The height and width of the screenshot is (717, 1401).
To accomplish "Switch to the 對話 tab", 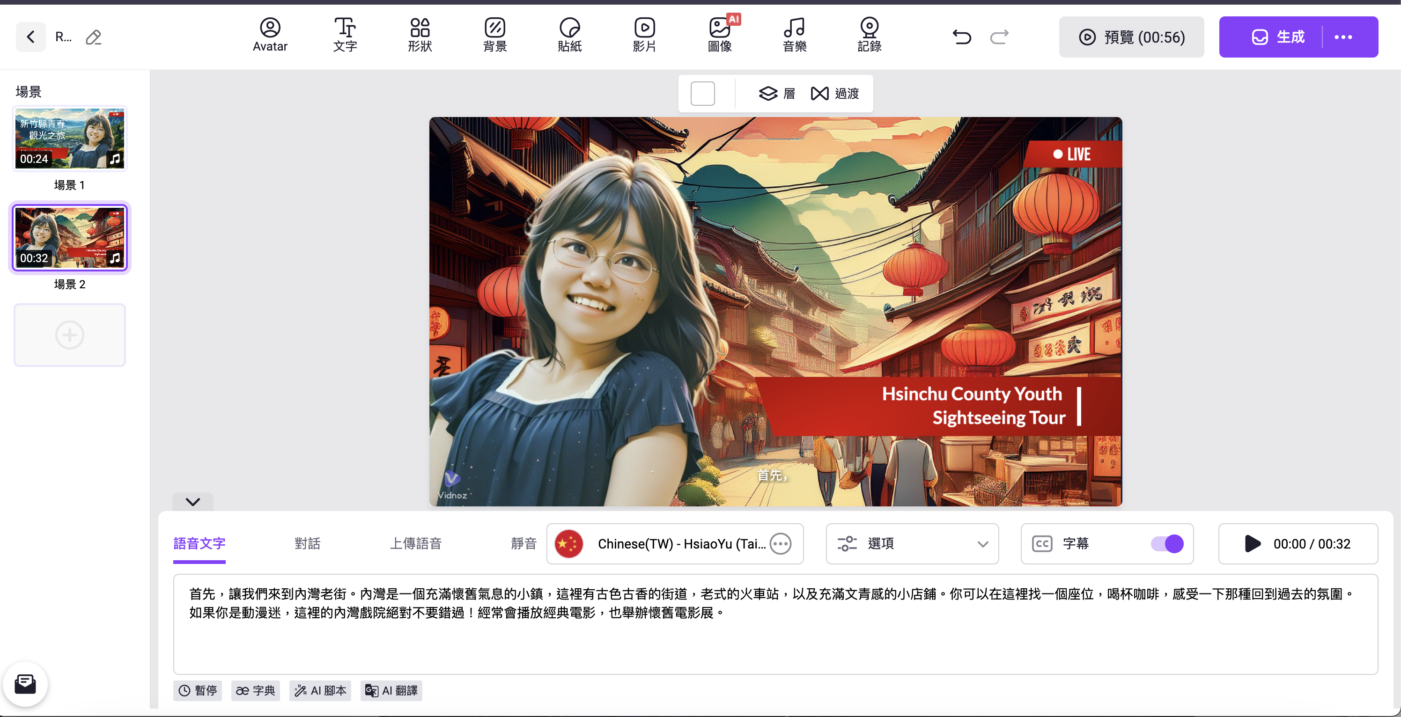I will (x=307, y=543).
